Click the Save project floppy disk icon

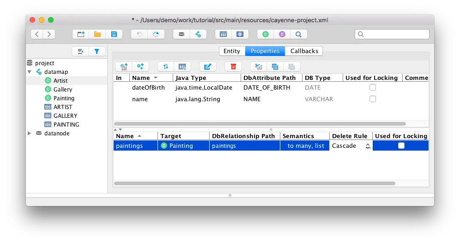pyautogui.click(x=114, y=34)
